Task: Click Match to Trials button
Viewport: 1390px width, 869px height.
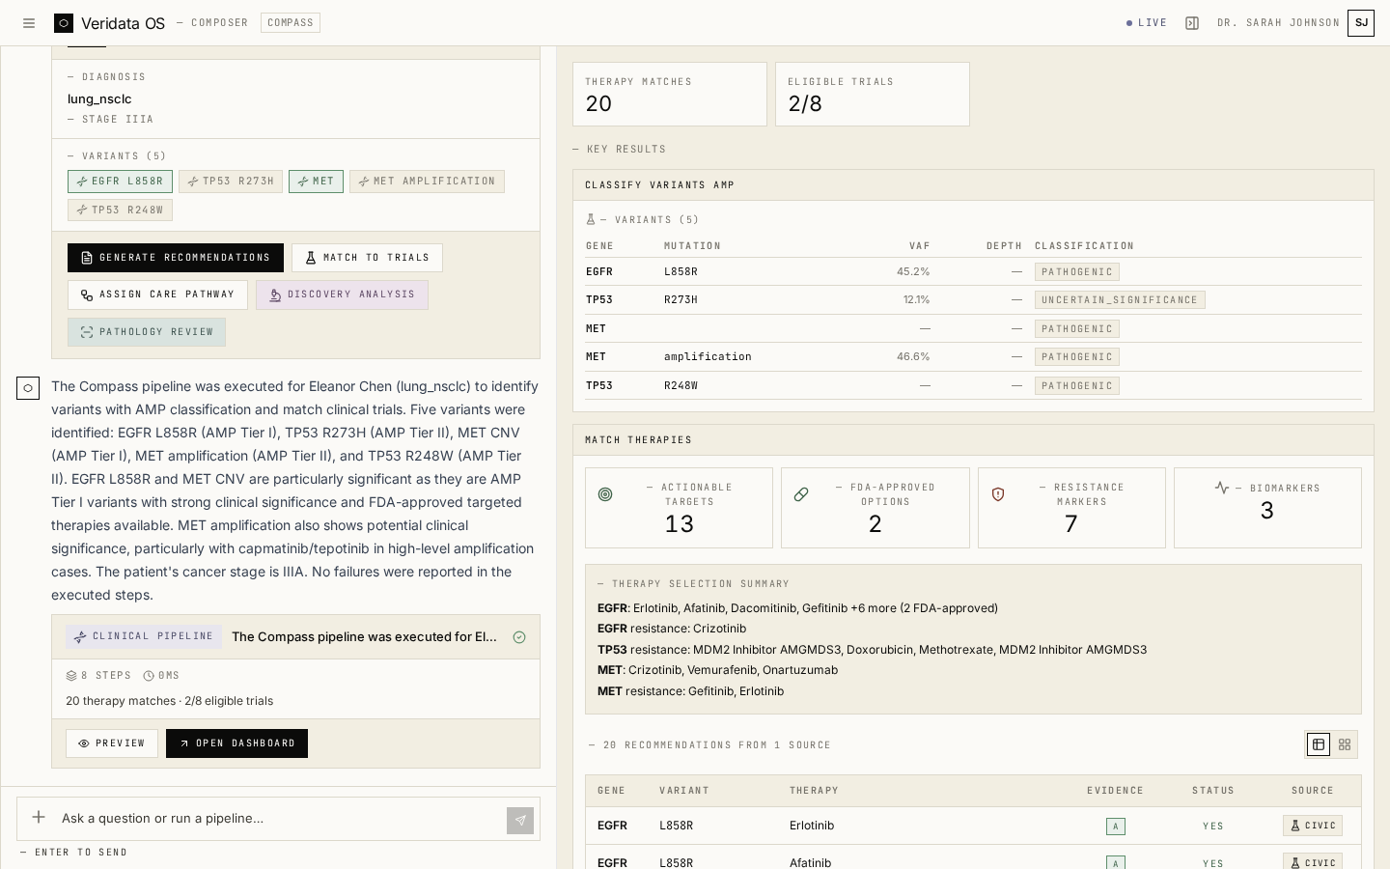Action: [x=367, y=258]
